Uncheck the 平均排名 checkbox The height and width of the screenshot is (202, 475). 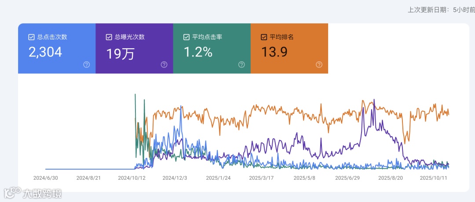point(264,37)
